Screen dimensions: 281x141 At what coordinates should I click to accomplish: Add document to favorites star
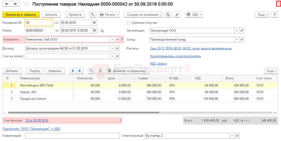tap(26, 4)
